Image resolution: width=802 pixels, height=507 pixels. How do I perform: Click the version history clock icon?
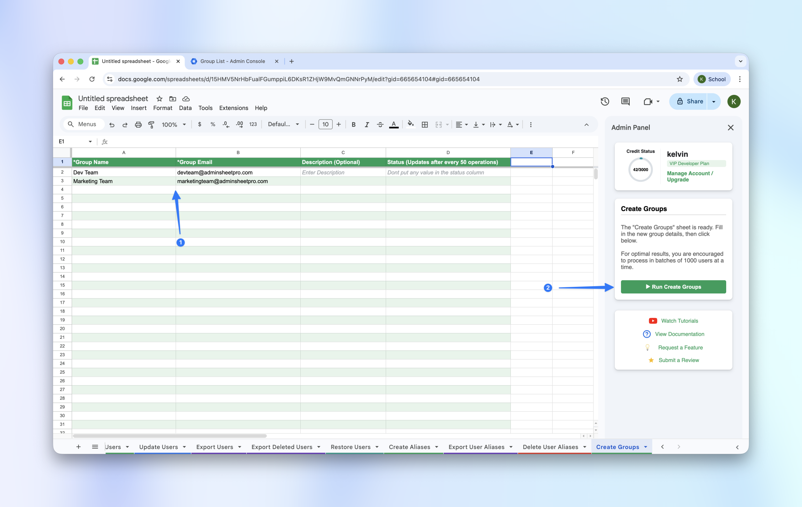[605, 101]
